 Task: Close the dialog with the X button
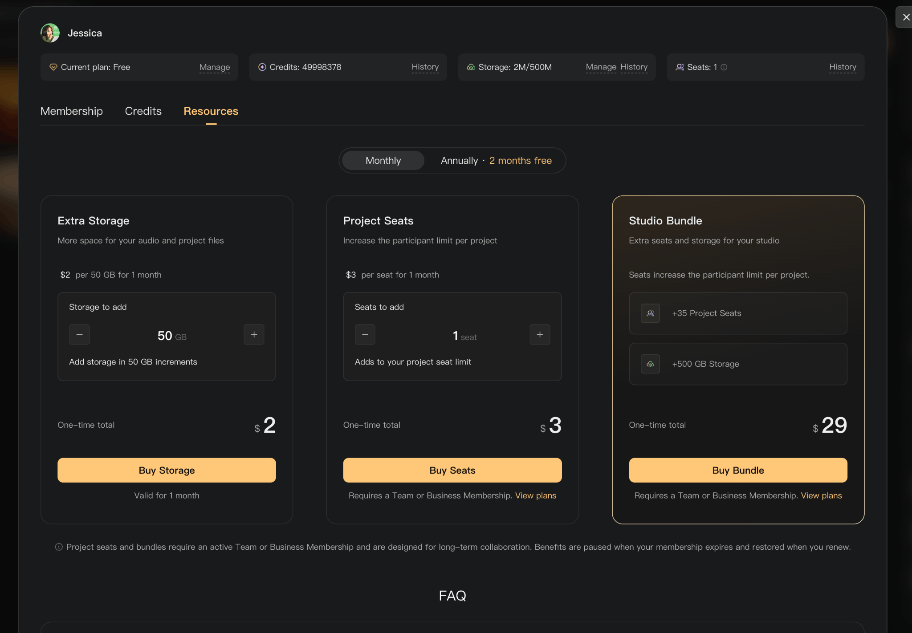click(x=906, y=17)
